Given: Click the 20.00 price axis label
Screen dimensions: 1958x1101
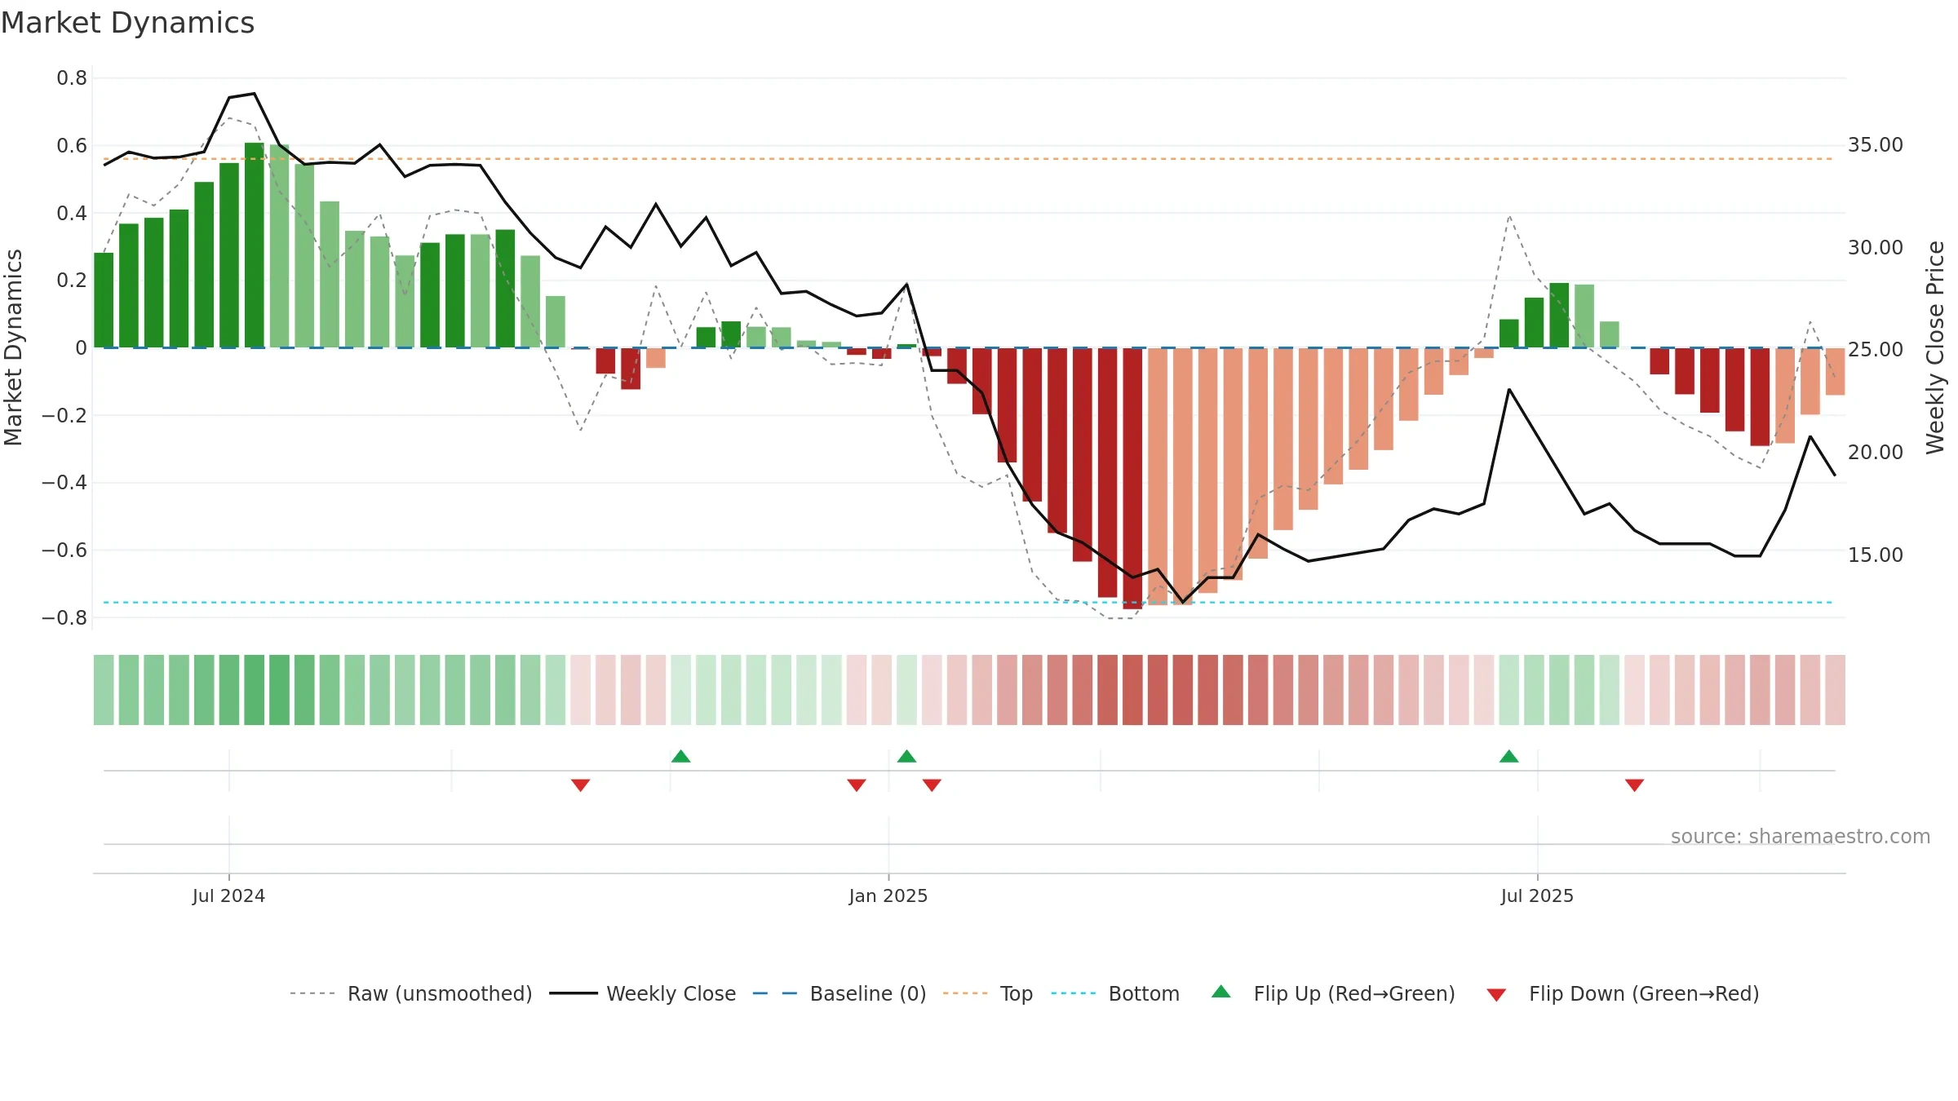Looking at the screenshot, I should coord(1876,453).
